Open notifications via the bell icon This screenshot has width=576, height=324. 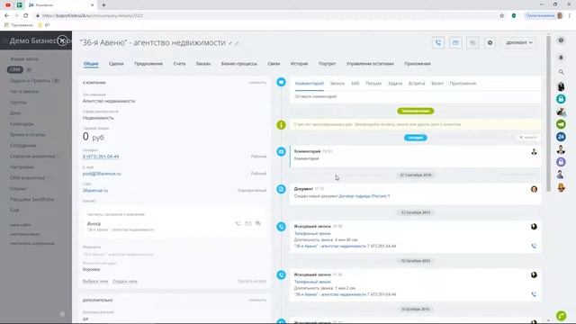[x=561, y=58]
